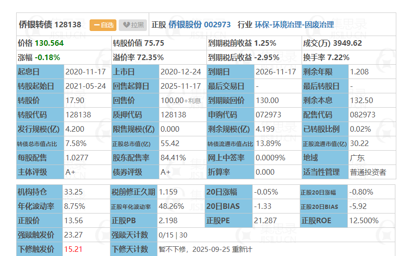The width and height of the screenshot is (412, 256).
Task: Click the 主体评级 label cell
Action: pyautogui.click(x=40, y=172)
